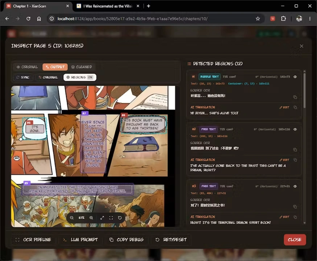Turn off the Regions overlay toggle

coord(80,77)
